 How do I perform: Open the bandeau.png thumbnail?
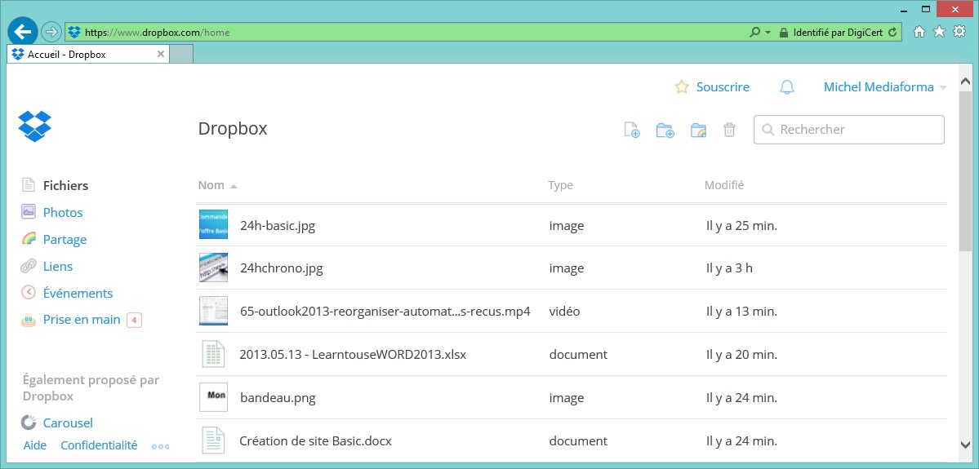pyautogui.click(x=213, y=397)
